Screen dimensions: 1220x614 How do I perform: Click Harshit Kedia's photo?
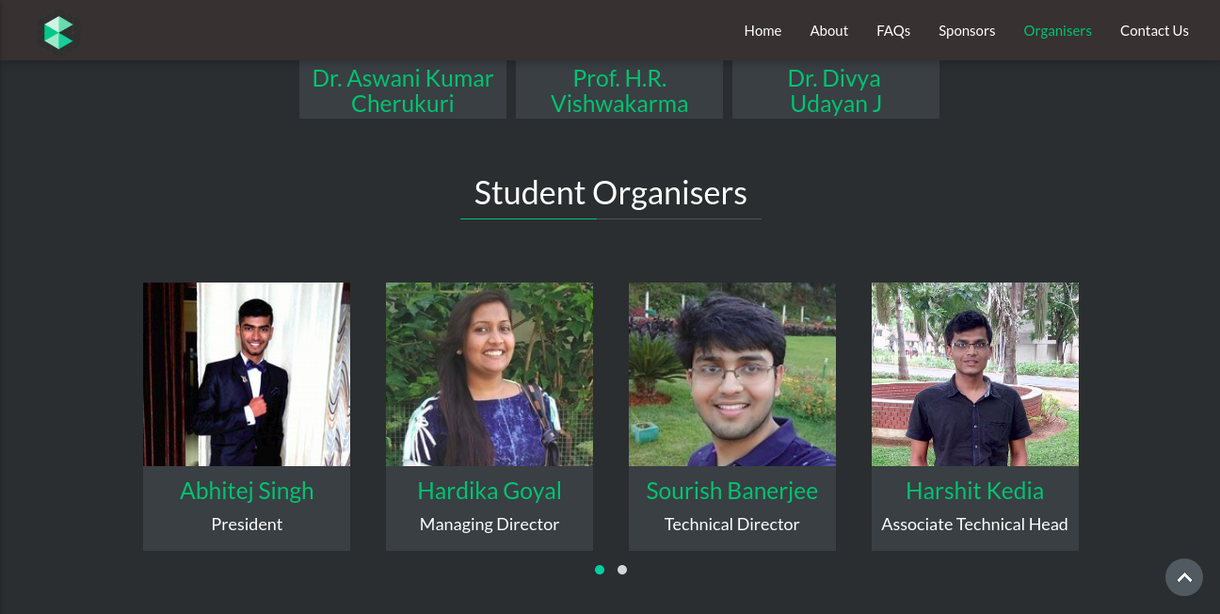click(x=975, y=374)
